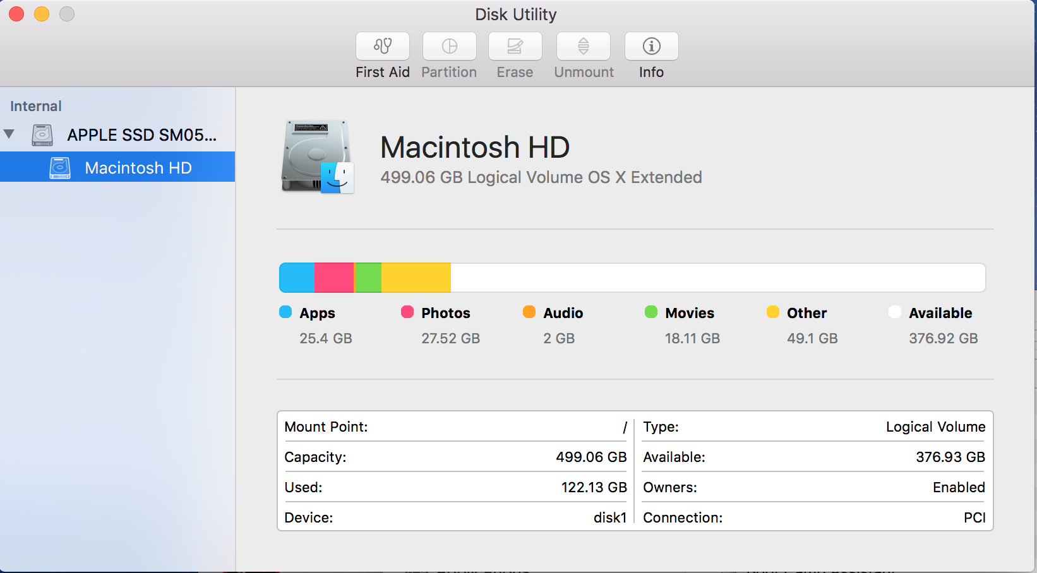Click the 2 GB Audio value
Image resolution: width=1037 pixels, height=573 pixels.
coord(560,338)
